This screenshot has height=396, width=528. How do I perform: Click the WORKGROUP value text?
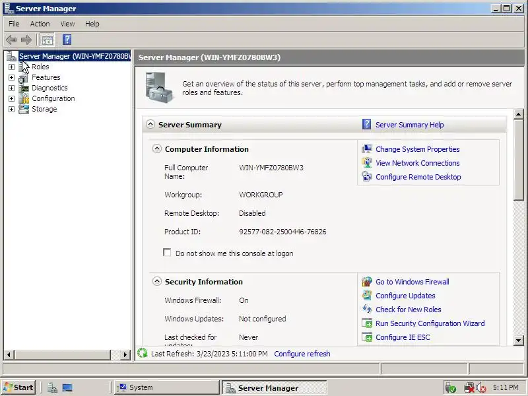(261, 195)
